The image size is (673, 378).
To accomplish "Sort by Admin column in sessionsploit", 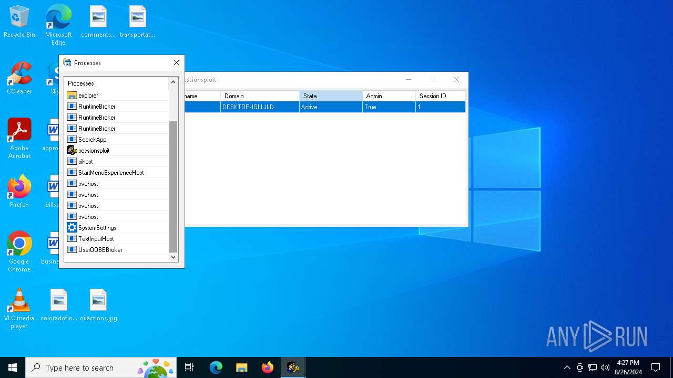I will click(x=389, y=96).
